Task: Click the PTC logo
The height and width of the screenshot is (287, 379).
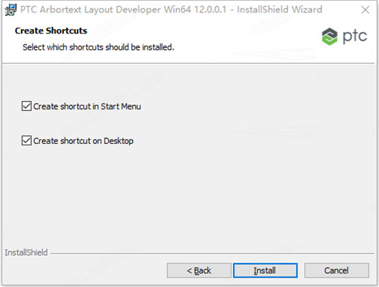Action: tap(344, 37)
